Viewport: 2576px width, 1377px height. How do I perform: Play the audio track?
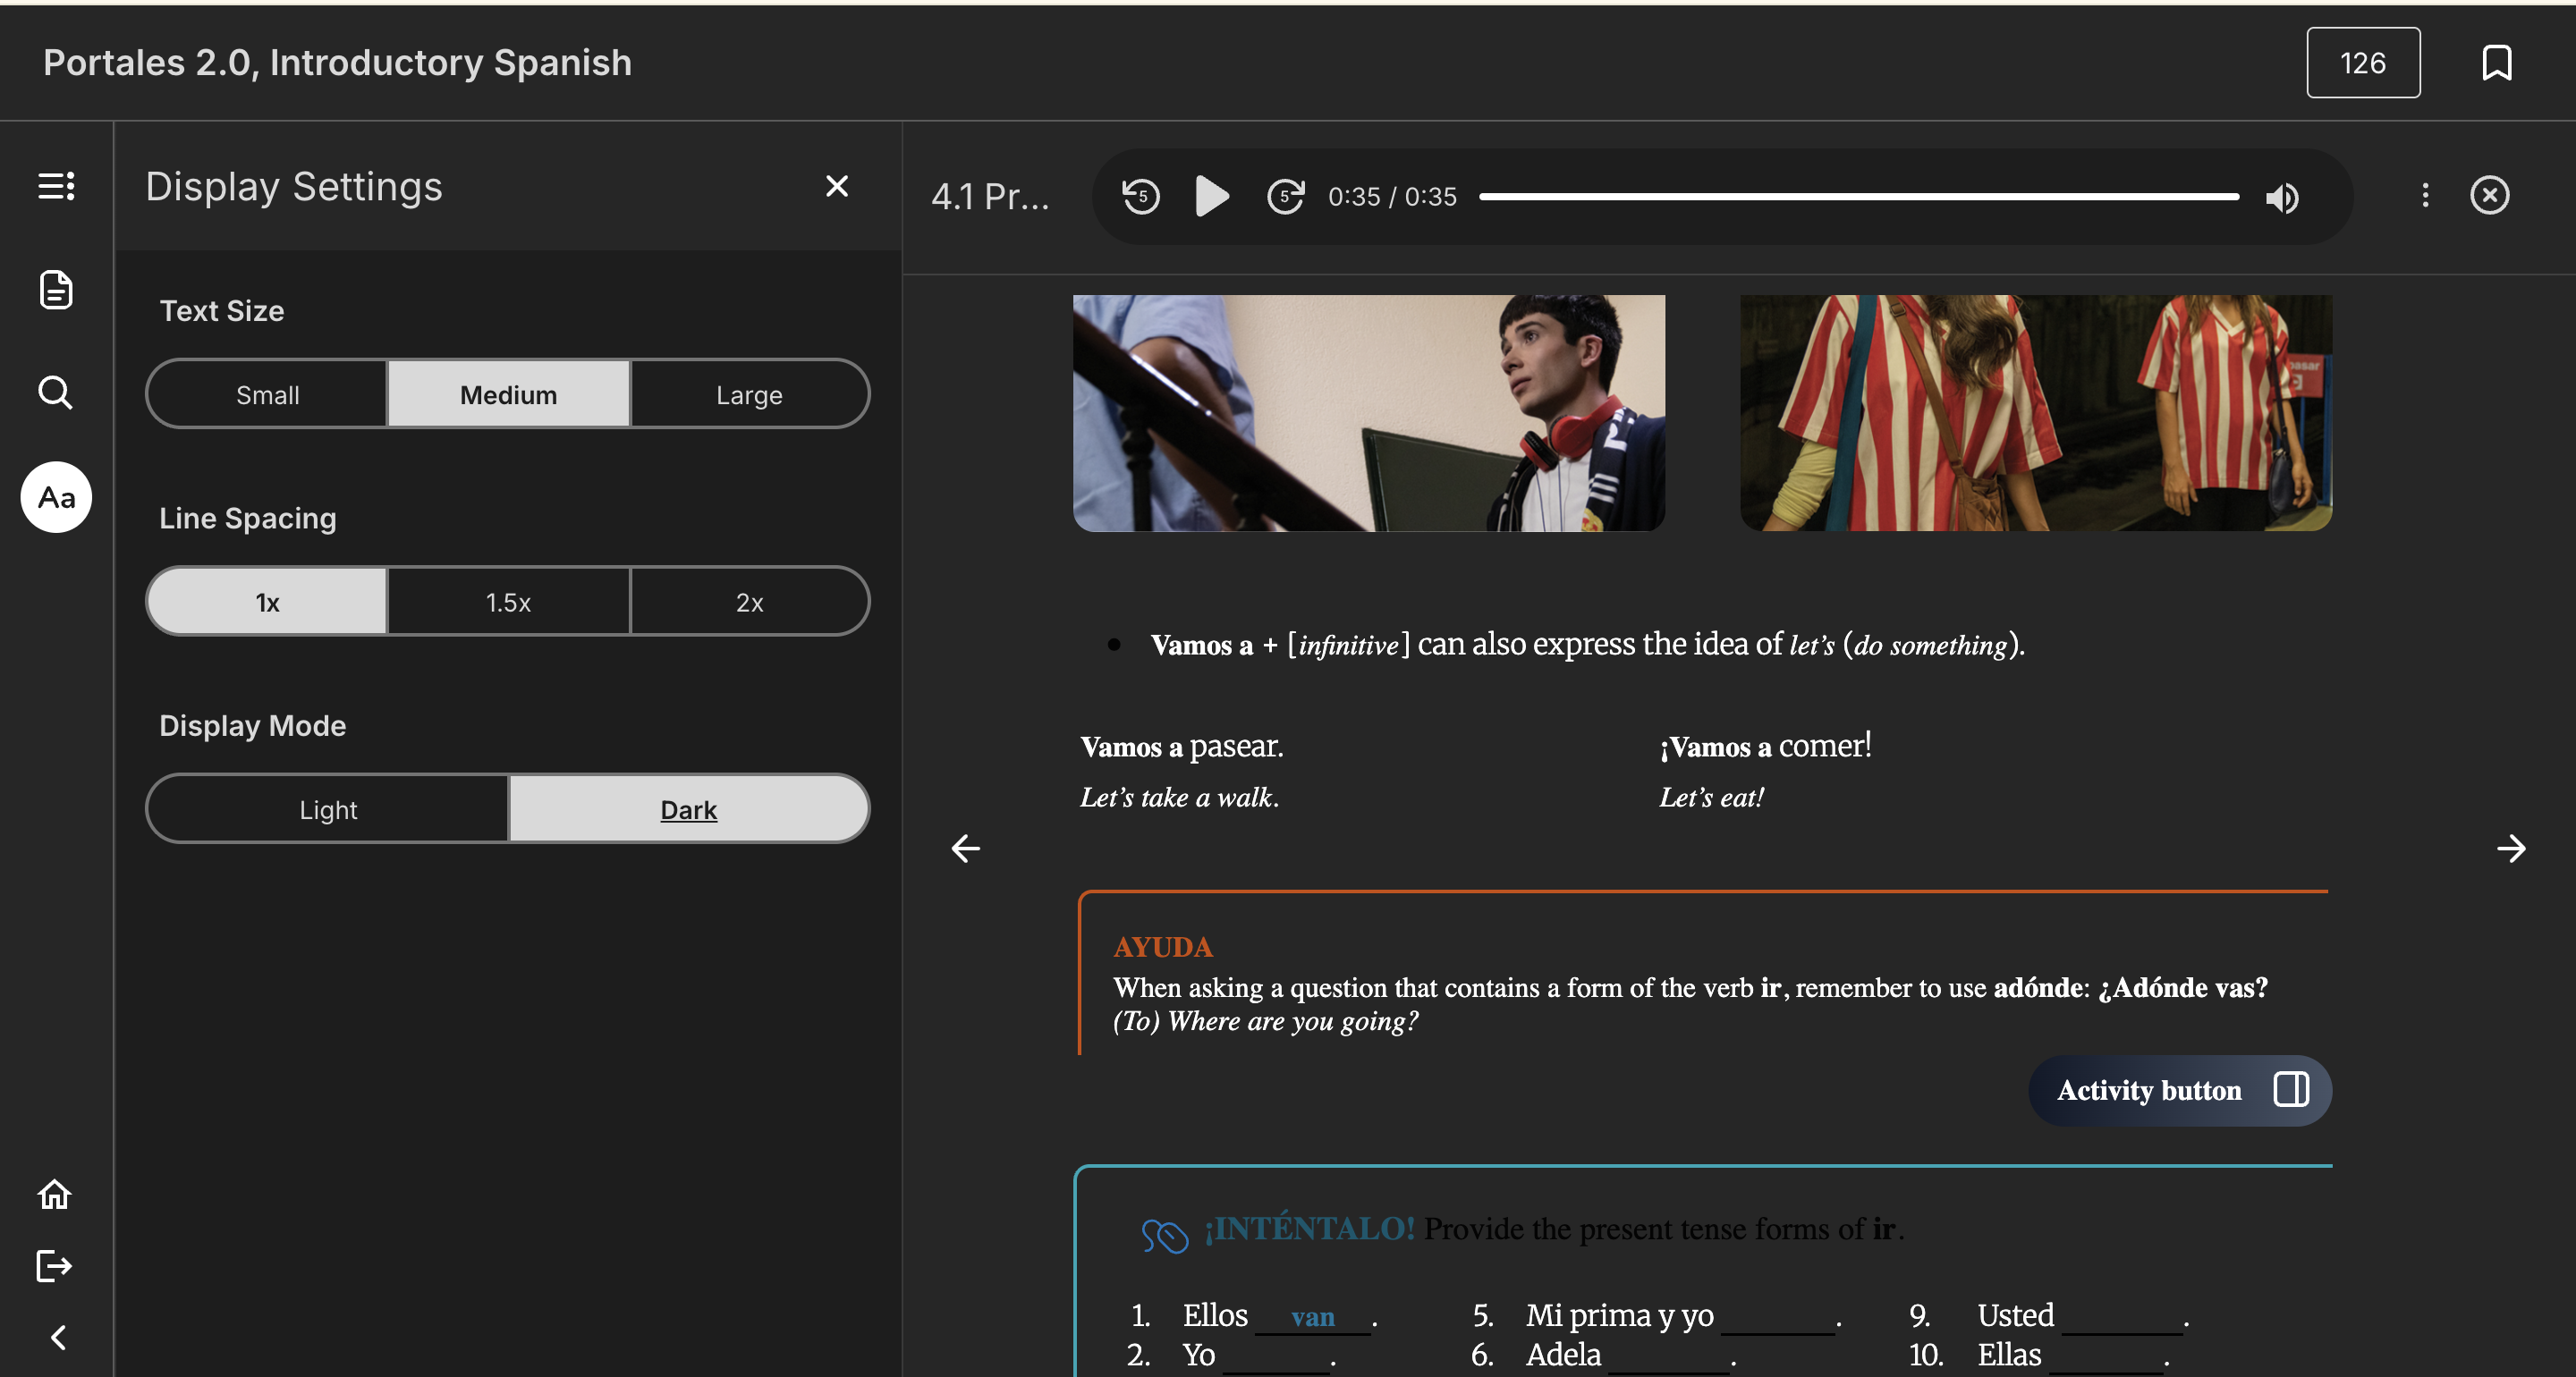tap(1212, 196)
